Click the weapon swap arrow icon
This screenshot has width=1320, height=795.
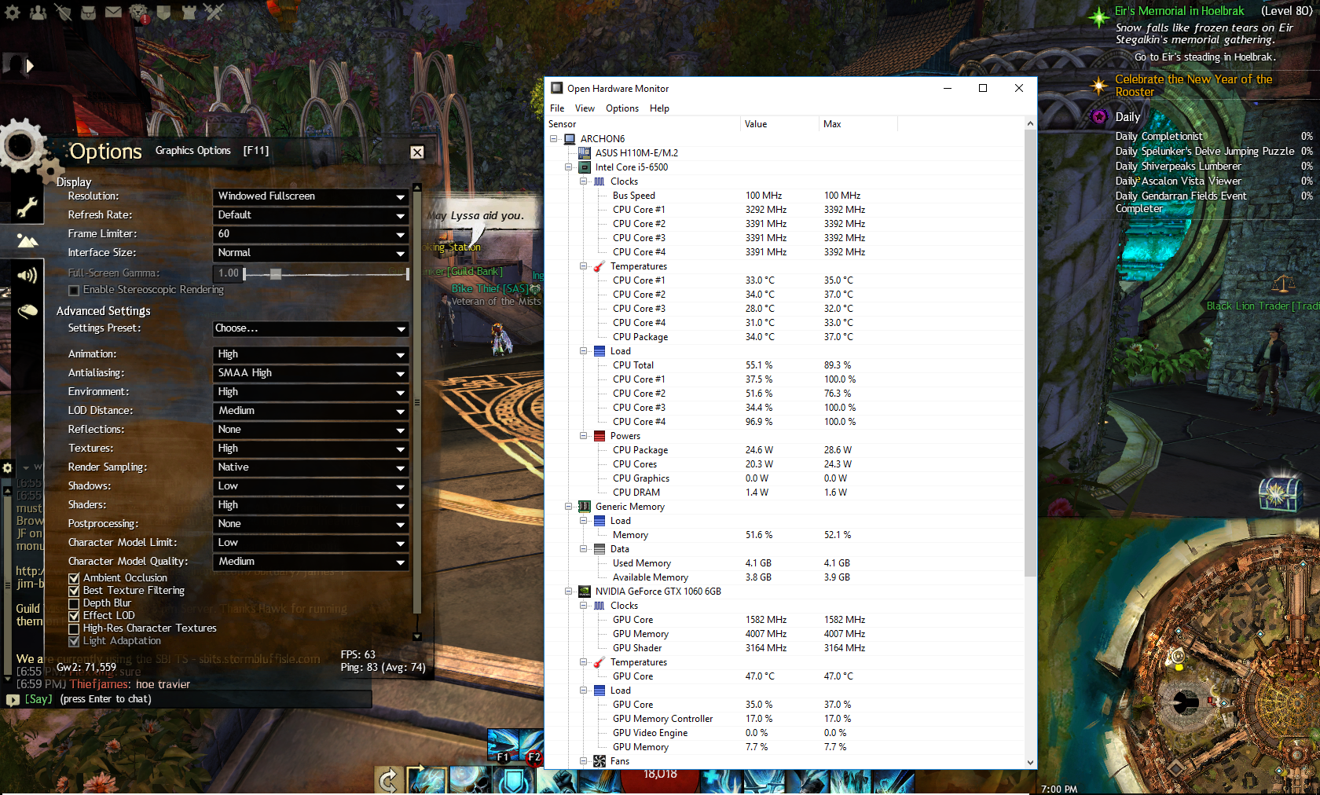click(389, 781)
